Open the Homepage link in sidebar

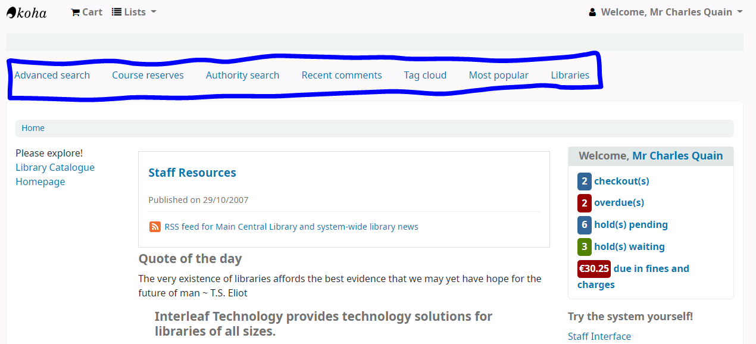(x=40, y=182)
